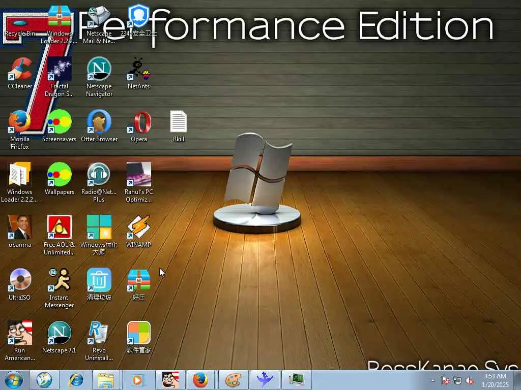Launch Radio@Netscape Plus shortcut
The height and width of the screenshot is (390, 521).
99,182
